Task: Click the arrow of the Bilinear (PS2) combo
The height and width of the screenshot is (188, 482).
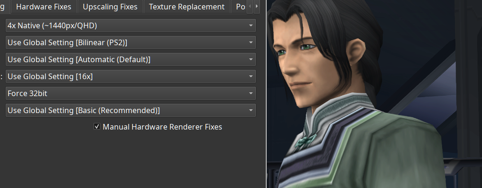Action: (251, 42)
